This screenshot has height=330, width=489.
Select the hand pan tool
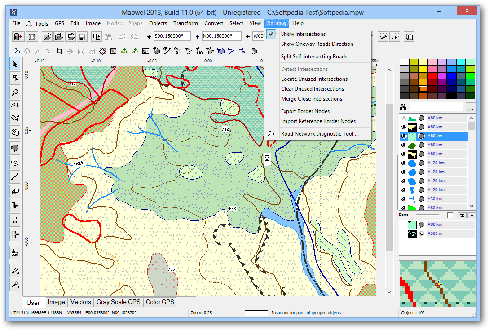15,132
